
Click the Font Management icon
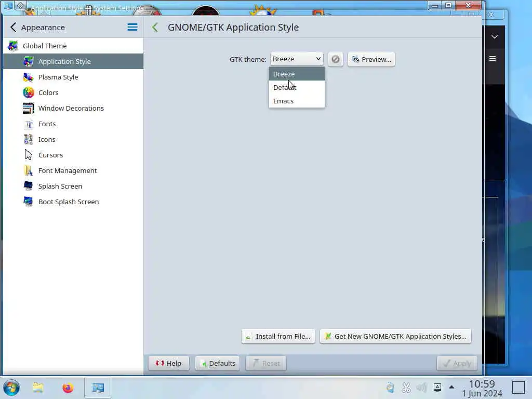[29, 170]
